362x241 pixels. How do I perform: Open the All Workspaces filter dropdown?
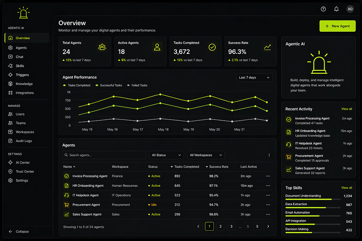(206, 155)
